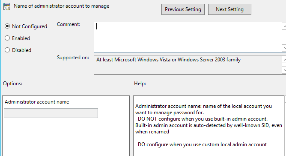Click the Options label
Screen dimensions: 286x156
[12, 84]
